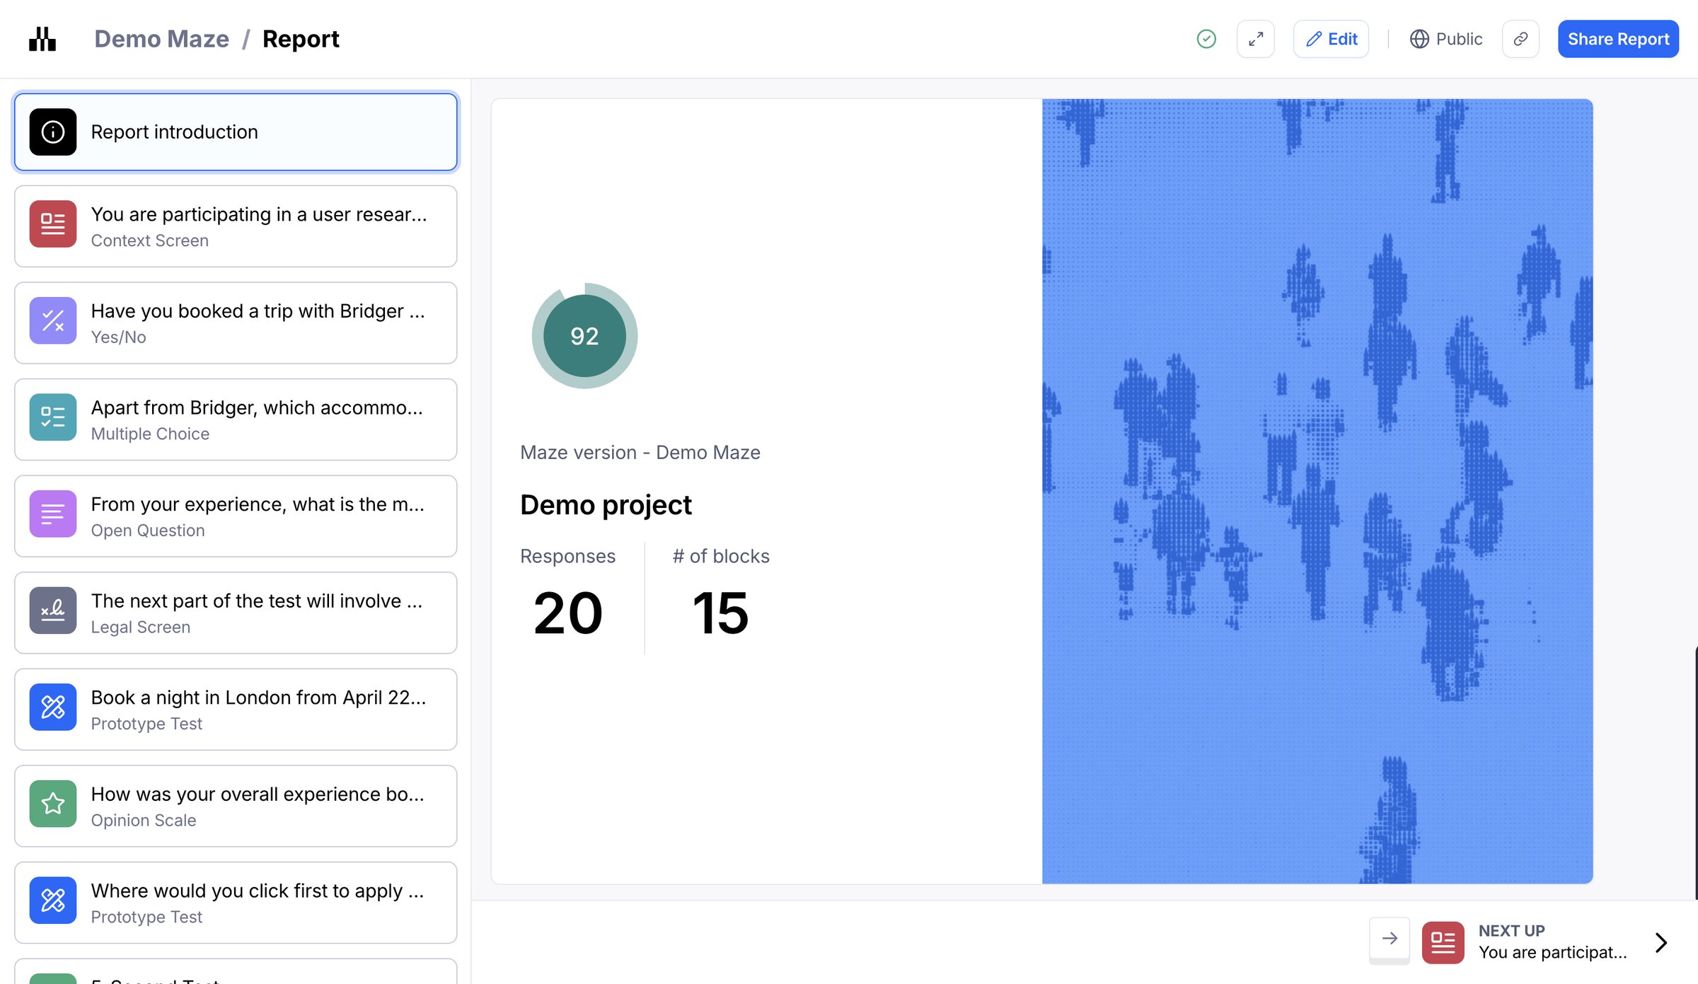This screenshot has height=984, width=1698.
Task: Click the Report breadcrumb title
Action: point(301,39)
